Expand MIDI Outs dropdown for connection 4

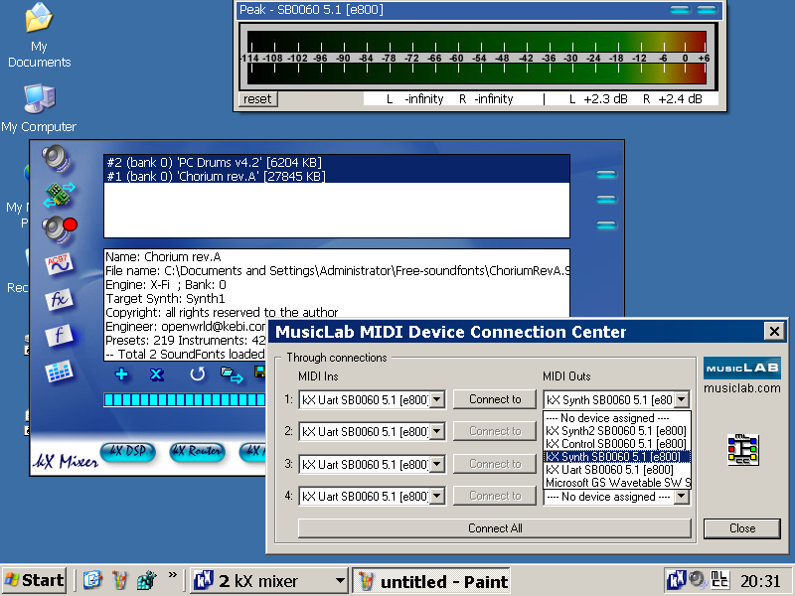682,497
